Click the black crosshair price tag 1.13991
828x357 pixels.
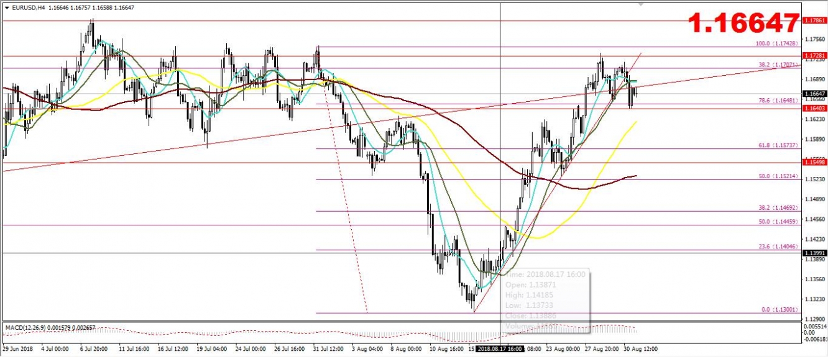click(814, 253)
